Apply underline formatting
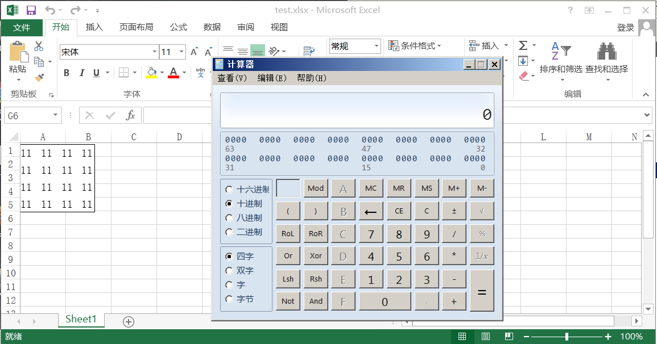657x344 pixels. pyautogui.click(x=96, y=73)
